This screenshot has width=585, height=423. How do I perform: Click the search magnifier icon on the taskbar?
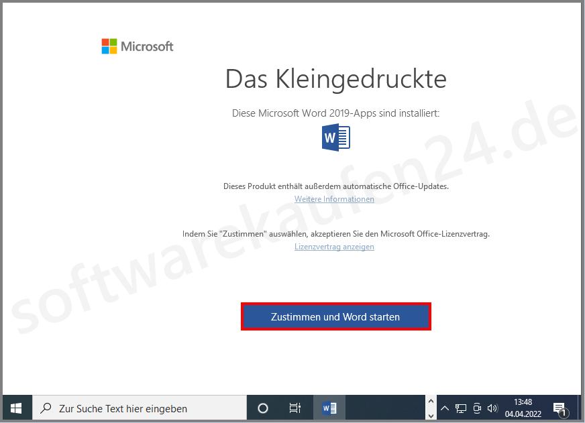tap(44, 407)
